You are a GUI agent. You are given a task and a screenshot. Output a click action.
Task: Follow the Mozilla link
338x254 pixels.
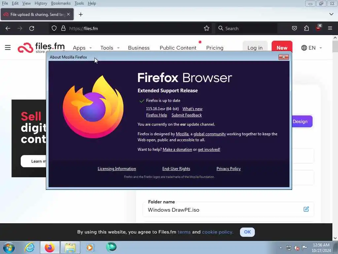(x=182, y=134)
